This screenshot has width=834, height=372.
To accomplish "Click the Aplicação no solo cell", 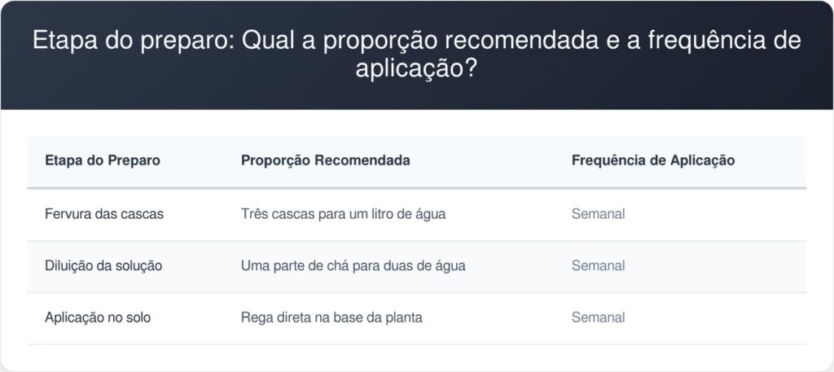I will (x=98, y=317).
